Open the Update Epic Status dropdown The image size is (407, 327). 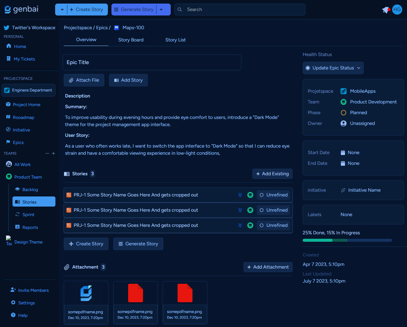[x=333, y=68]
